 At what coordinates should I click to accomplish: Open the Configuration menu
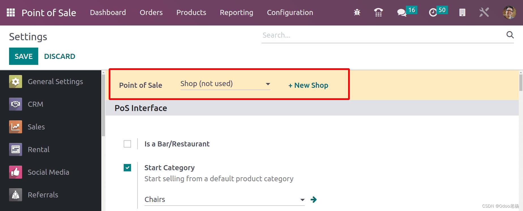point(290,12)
